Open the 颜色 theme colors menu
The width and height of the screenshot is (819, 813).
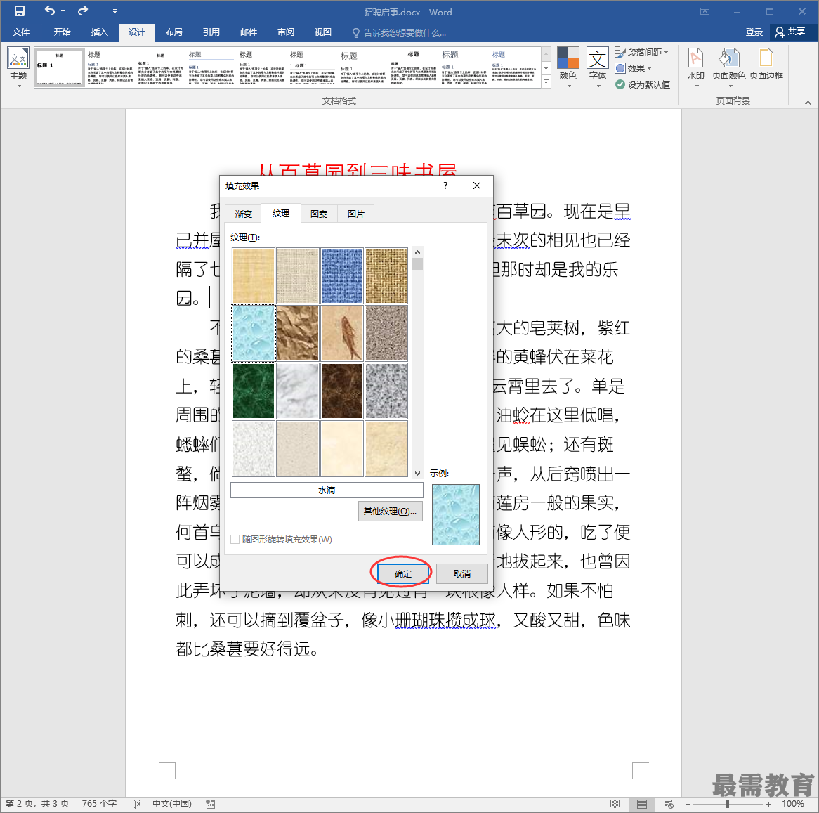568,67
